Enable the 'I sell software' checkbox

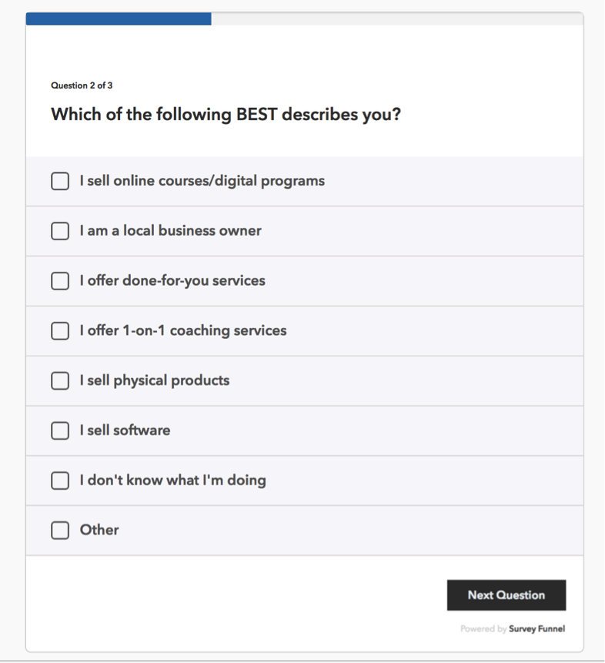(60, 430)
